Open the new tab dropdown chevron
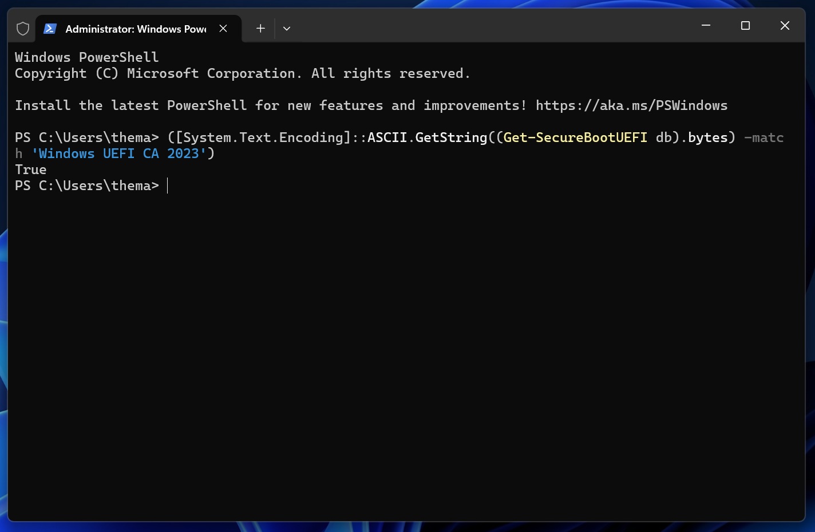815x532 pixels. click(287, 29)
